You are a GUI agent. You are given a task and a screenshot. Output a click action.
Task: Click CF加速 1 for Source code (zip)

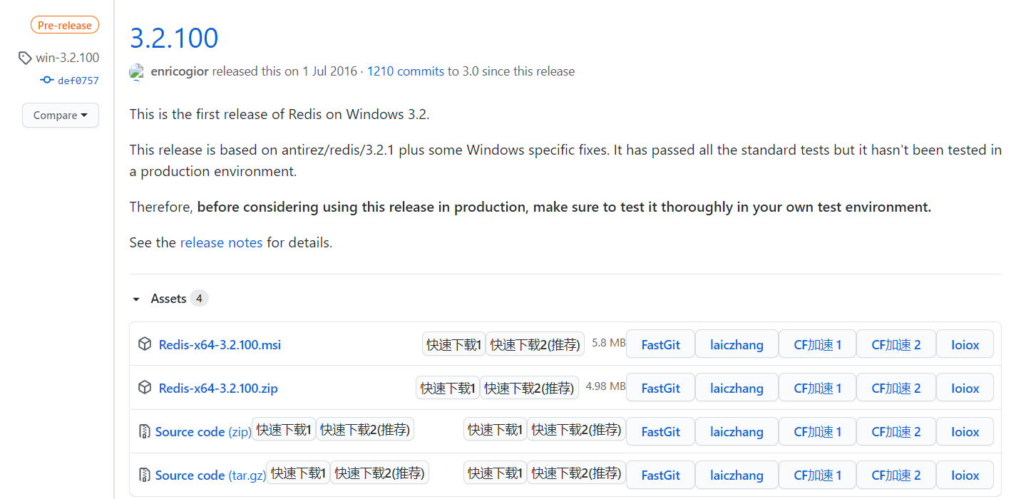pyautogui.click(x=817, y=431)
